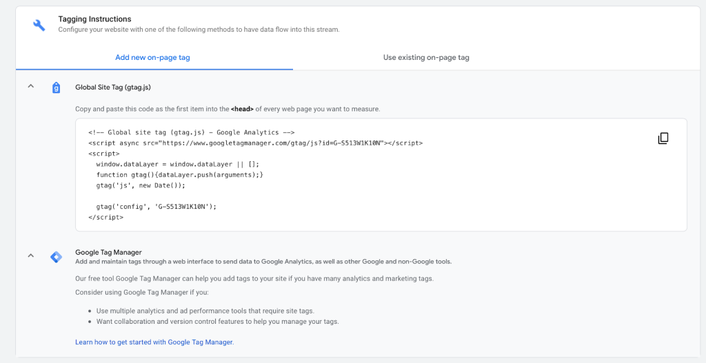Click Our free tool Google Tag Manager text

coord(254,278)
